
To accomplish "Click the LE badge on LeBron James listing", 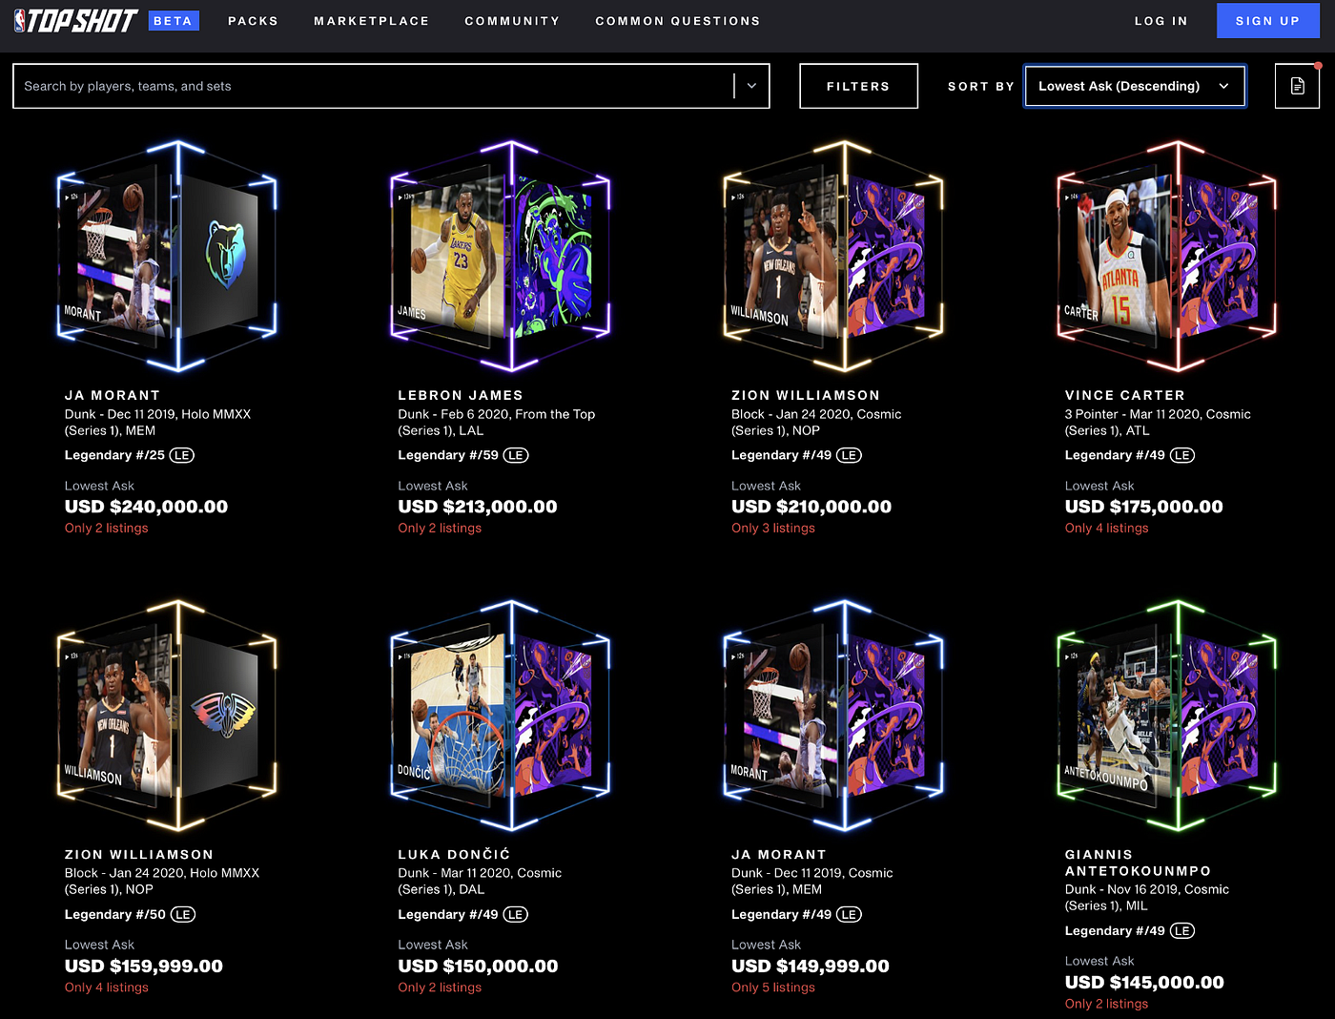I will pos(515,455).
